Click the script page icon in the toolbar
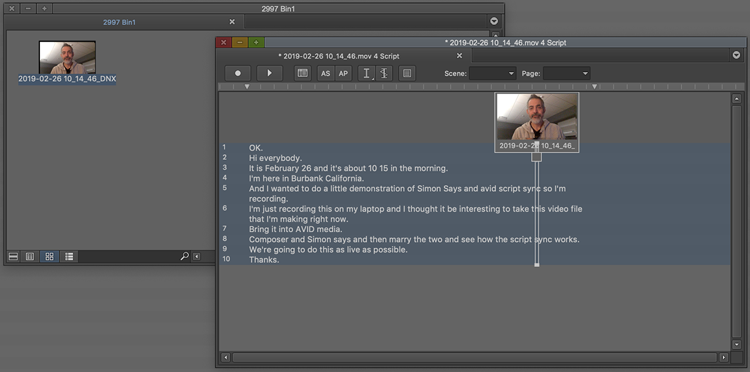The image size is (750, 372). pyautogui.click(x=407, y=73)
